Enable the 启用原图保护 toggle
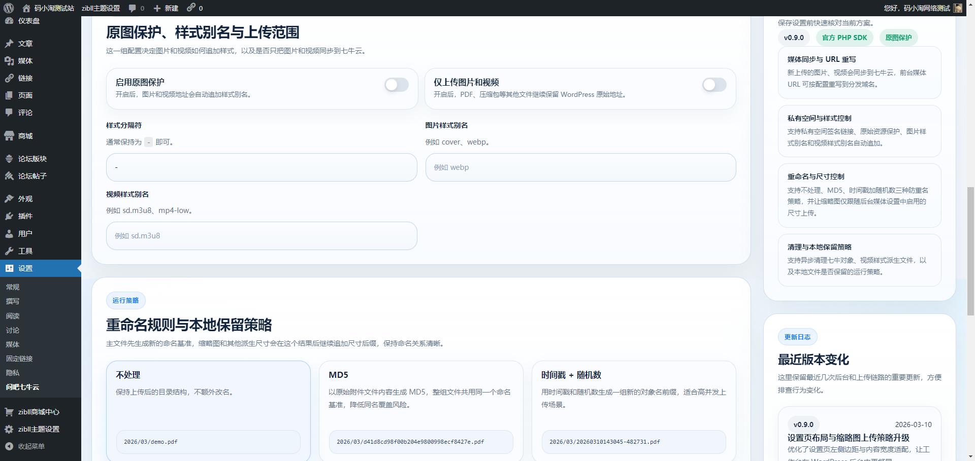 tap(397, 85)
